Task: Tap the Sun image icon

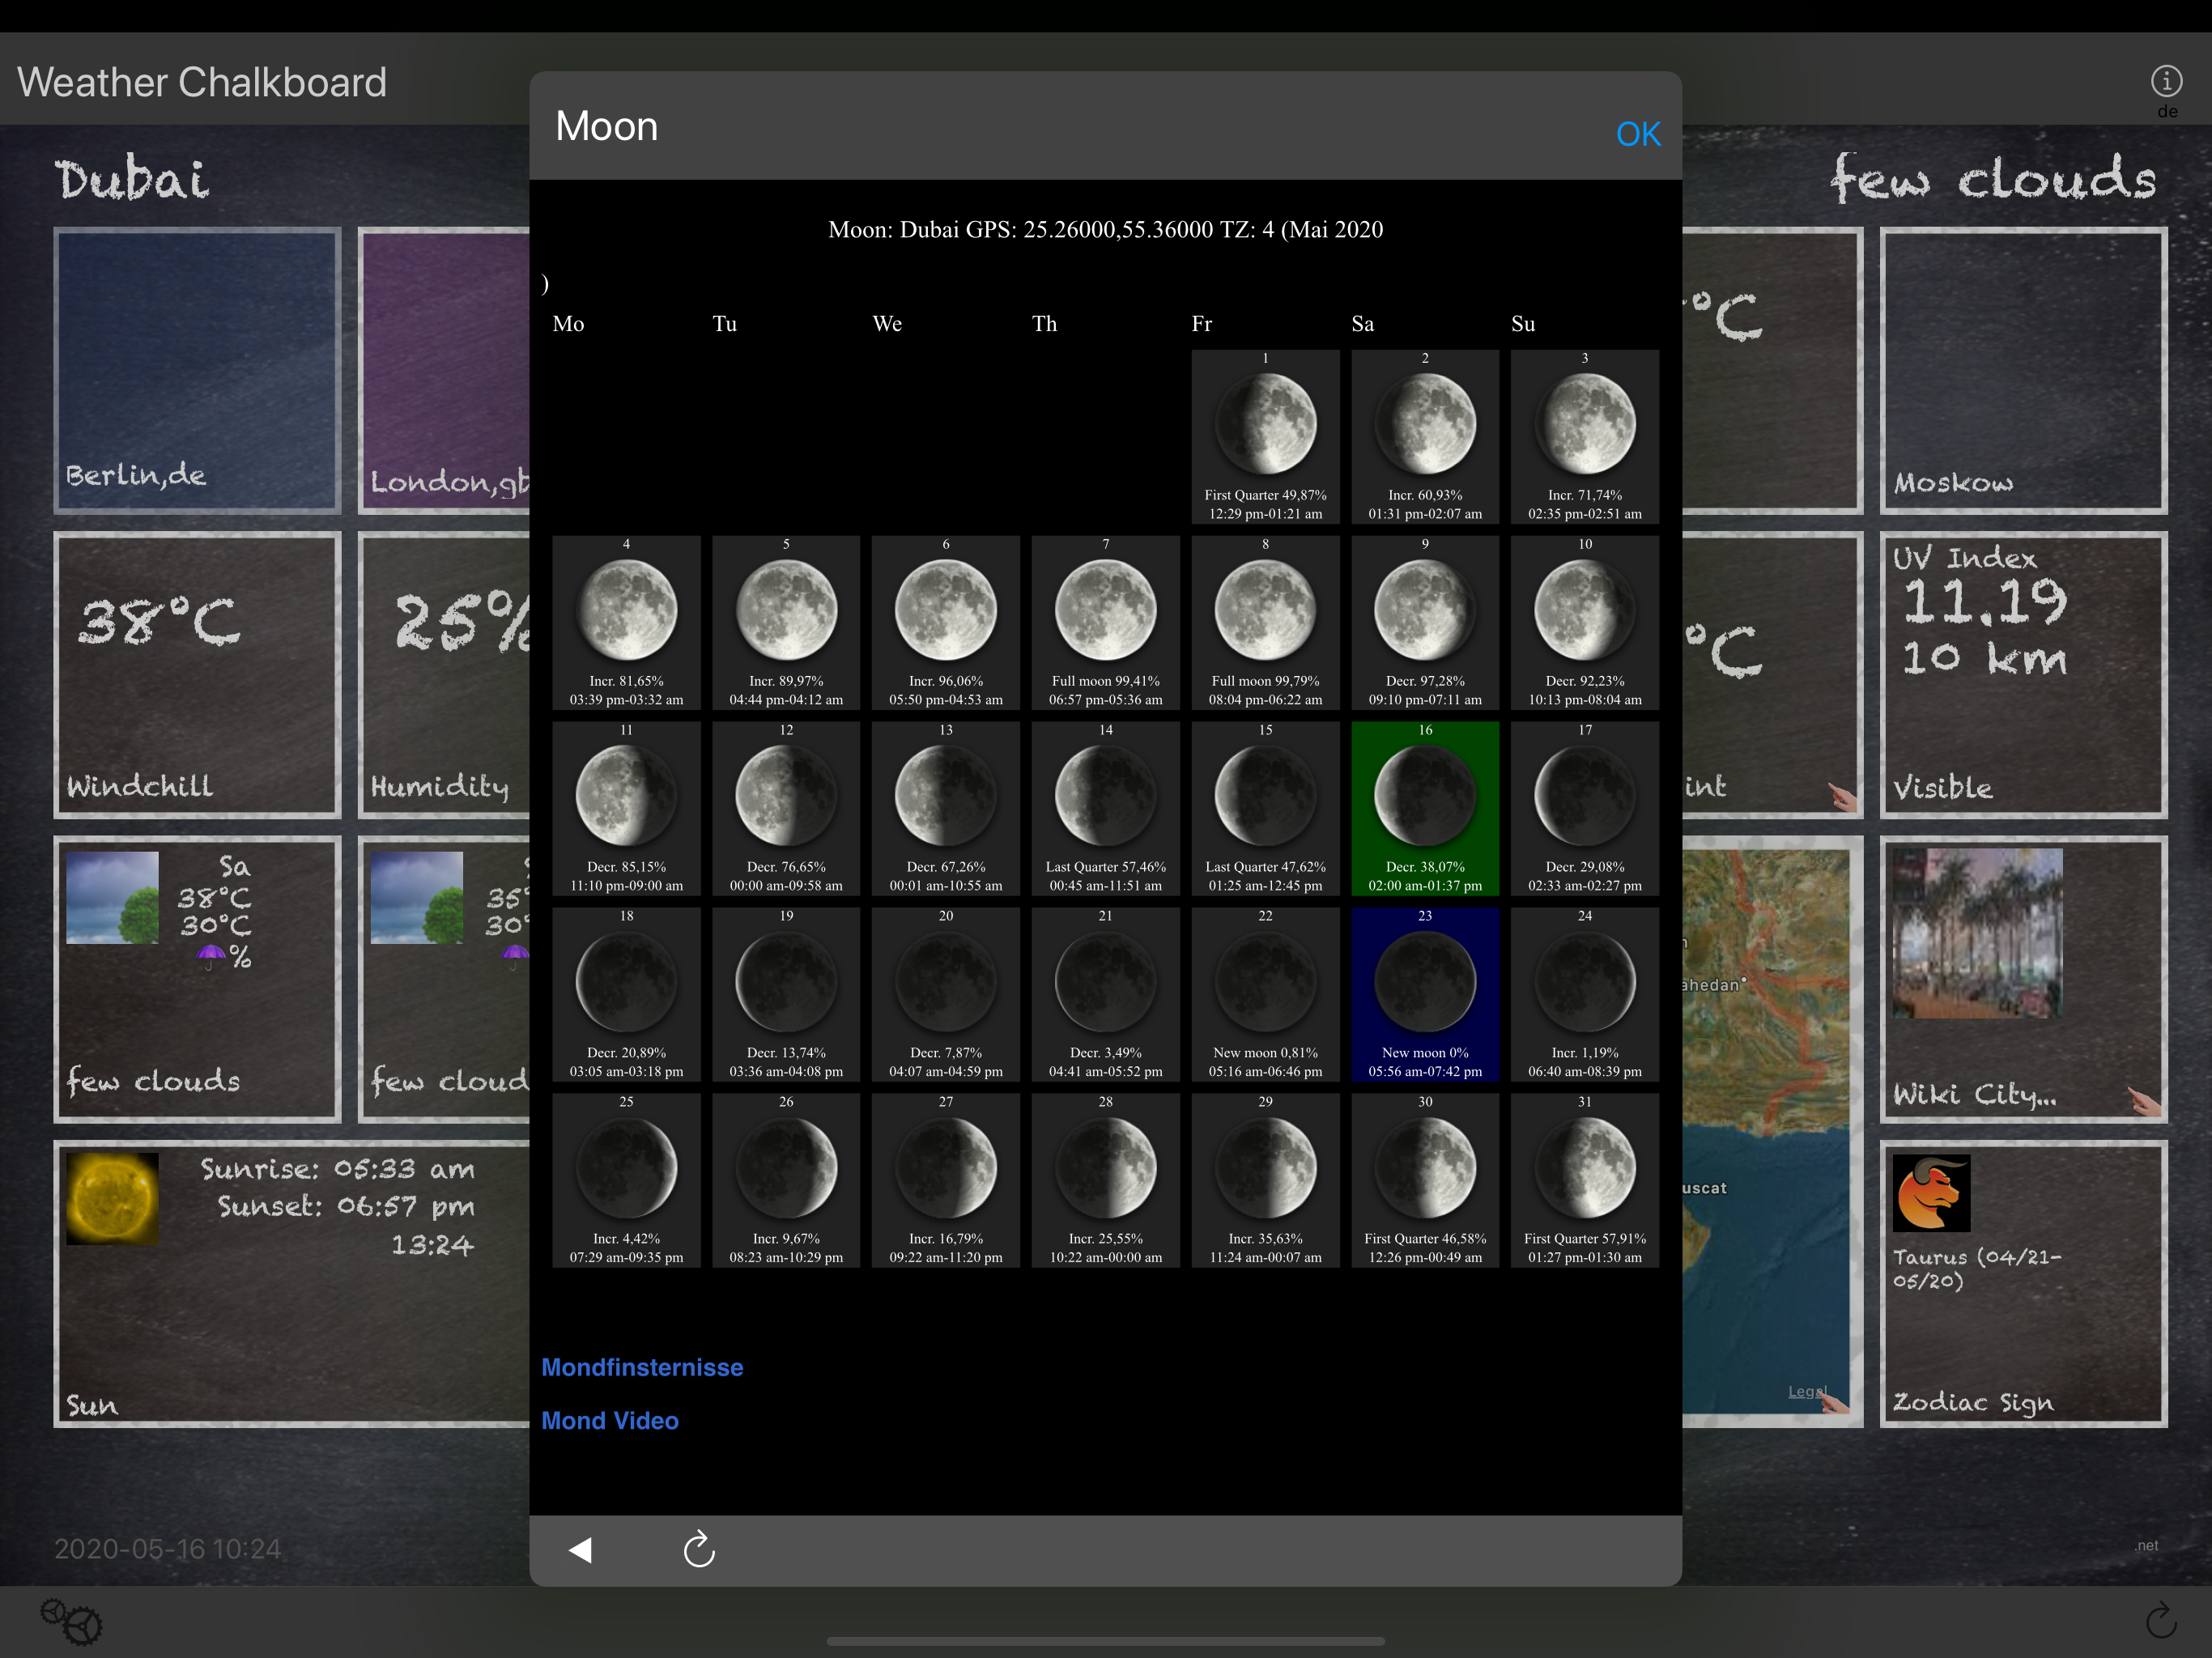Action: (112, 1198)
